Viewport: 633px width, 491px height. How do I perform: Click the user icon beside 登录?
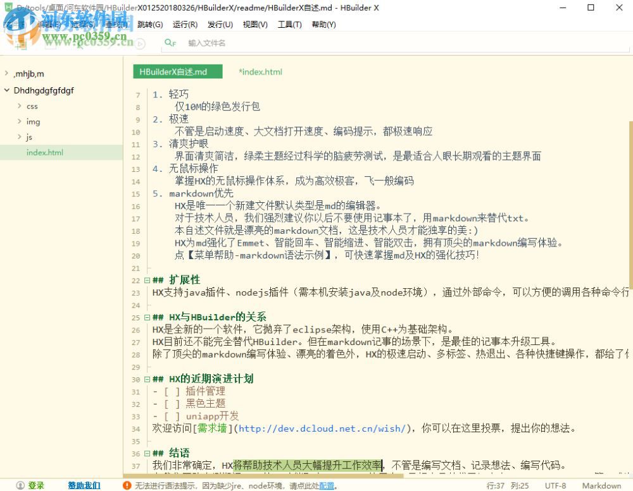[x=20, y=485]
